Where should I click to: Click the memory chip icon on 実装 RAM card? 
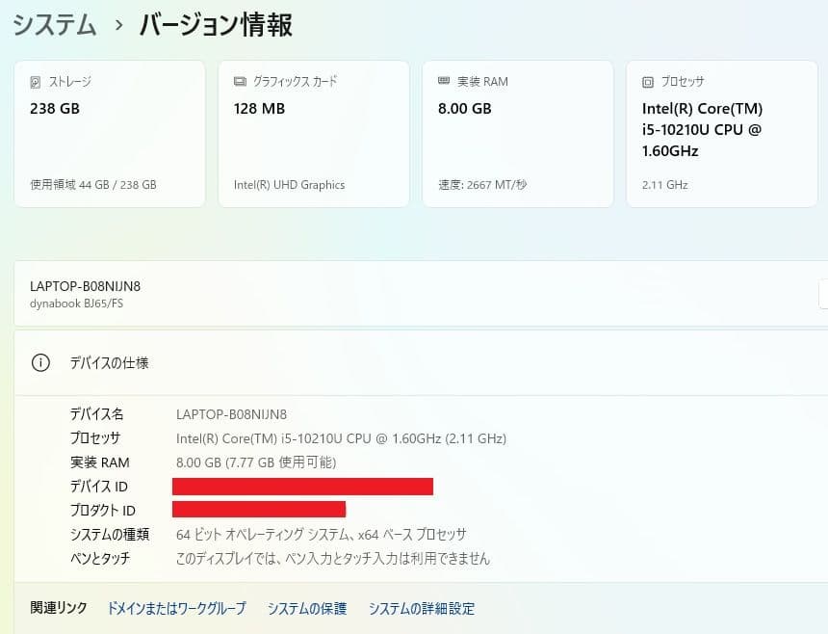444,81
